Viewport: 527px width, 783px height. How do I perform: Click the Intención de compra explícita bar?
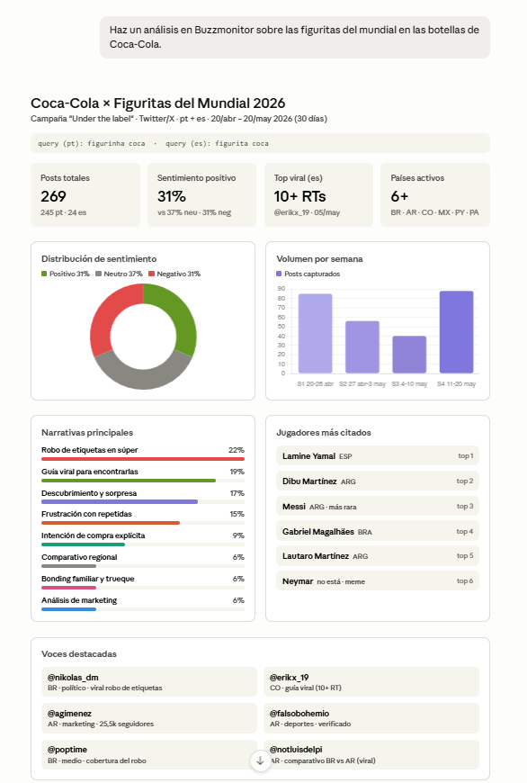point(83,544)
